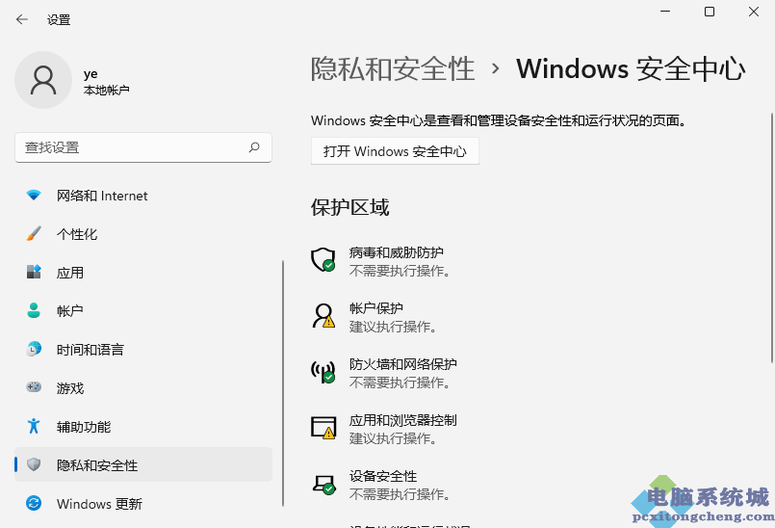Click the 应用和浏览器控制 window icon
The image size is (775, 528).
tap(323, 428)
